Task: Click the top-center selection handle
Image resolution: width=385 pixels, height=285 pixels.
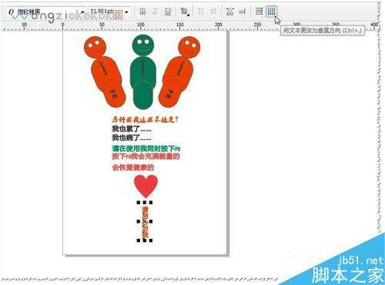Action: [x=145, y=203]
